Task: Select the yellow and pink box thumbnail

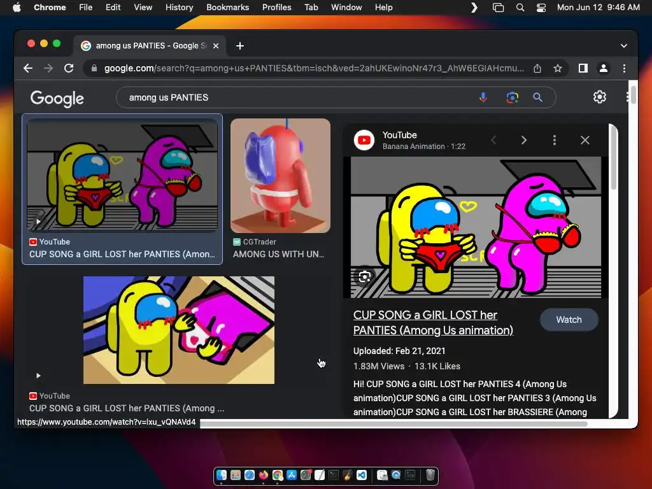Action: (179, 330)
